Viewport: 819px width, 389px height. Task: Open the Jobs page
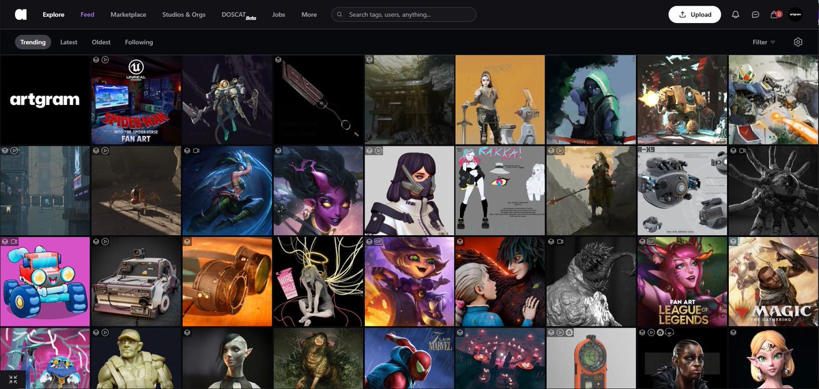(x=278, y=14)
